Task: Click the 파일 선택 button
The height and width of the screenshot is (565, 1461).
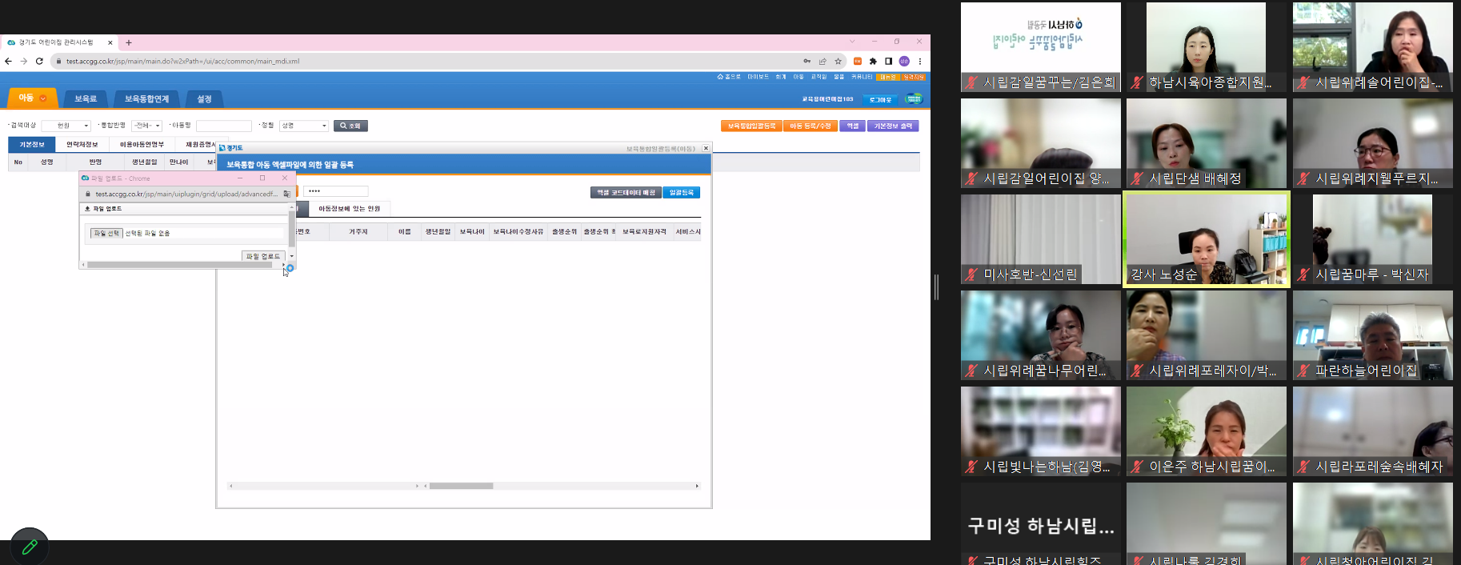Action: 106,233
